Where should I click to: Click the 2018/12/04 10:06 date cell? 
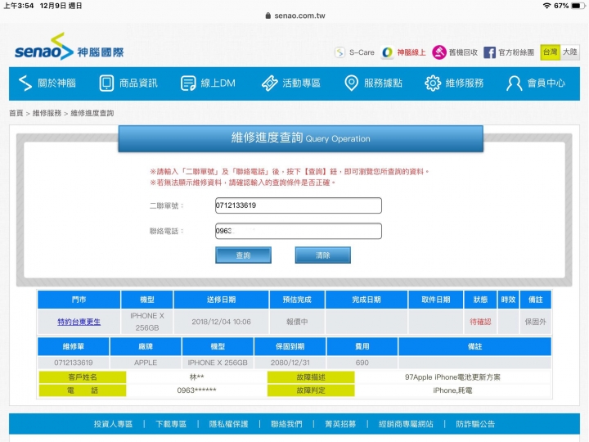pos(221,322)
